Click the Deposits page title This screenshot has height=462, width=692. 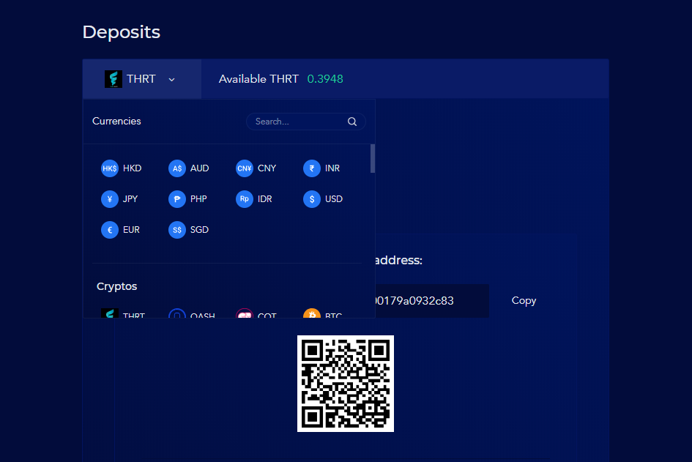(x=122, y=32)
